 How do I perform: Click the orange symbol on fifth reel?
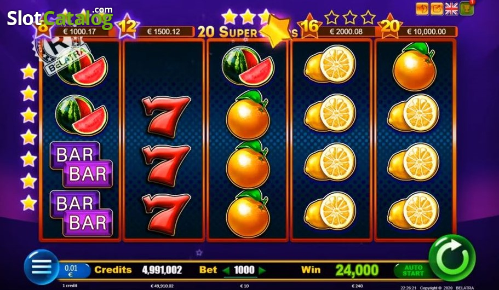(x=414, y=67)
